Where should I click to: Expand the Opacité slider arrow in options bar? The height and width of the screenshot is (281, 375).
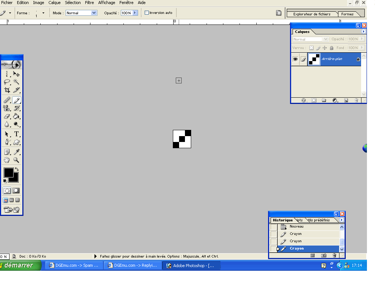point(135,13)
